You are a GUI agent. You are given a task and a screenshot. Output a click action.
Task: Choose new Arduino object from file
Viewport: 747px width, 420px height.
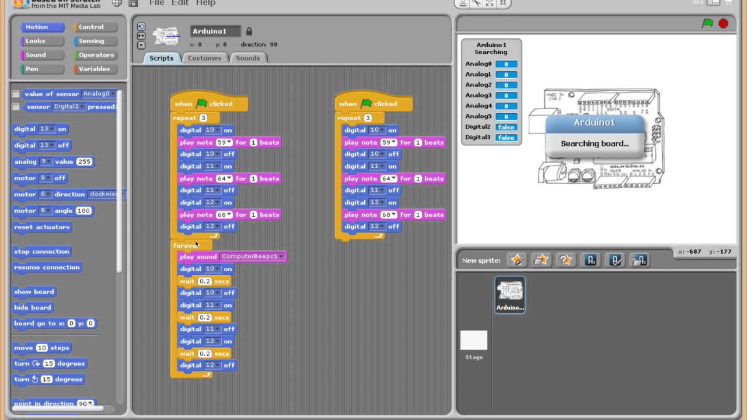pos(640,260)
